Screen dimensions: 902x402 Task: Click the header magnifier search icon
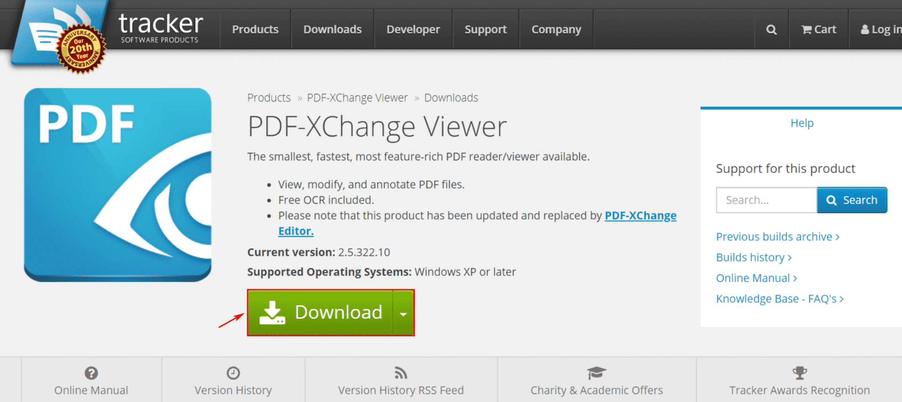click(771, 30)
